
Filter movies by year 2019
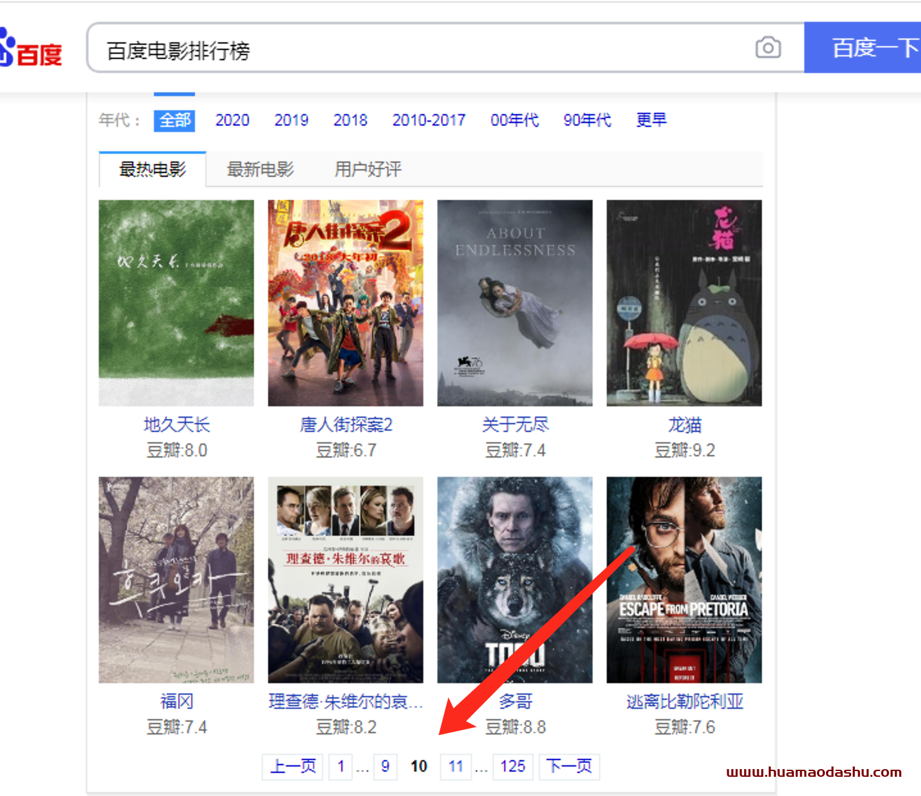(x=291, y=120)
